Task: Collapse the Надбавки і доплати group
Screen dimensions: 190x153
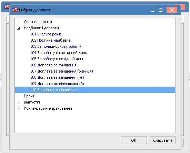Action: [19, 29]
